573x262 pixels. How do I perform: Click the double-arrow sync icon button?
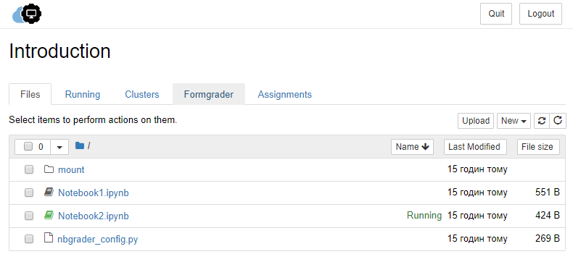(542, 121)
